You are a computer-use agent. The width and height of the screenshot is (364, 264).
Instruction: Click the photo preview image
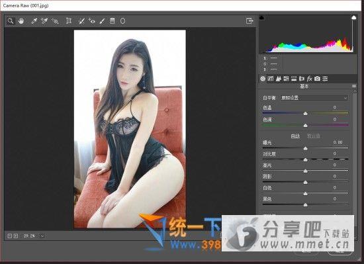click(x=130, y=129)
